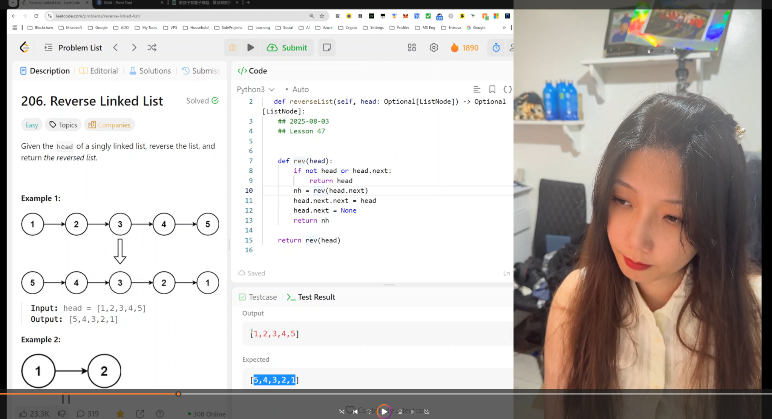
Task: Skip to previous track in video player
Action: (355, 411)
